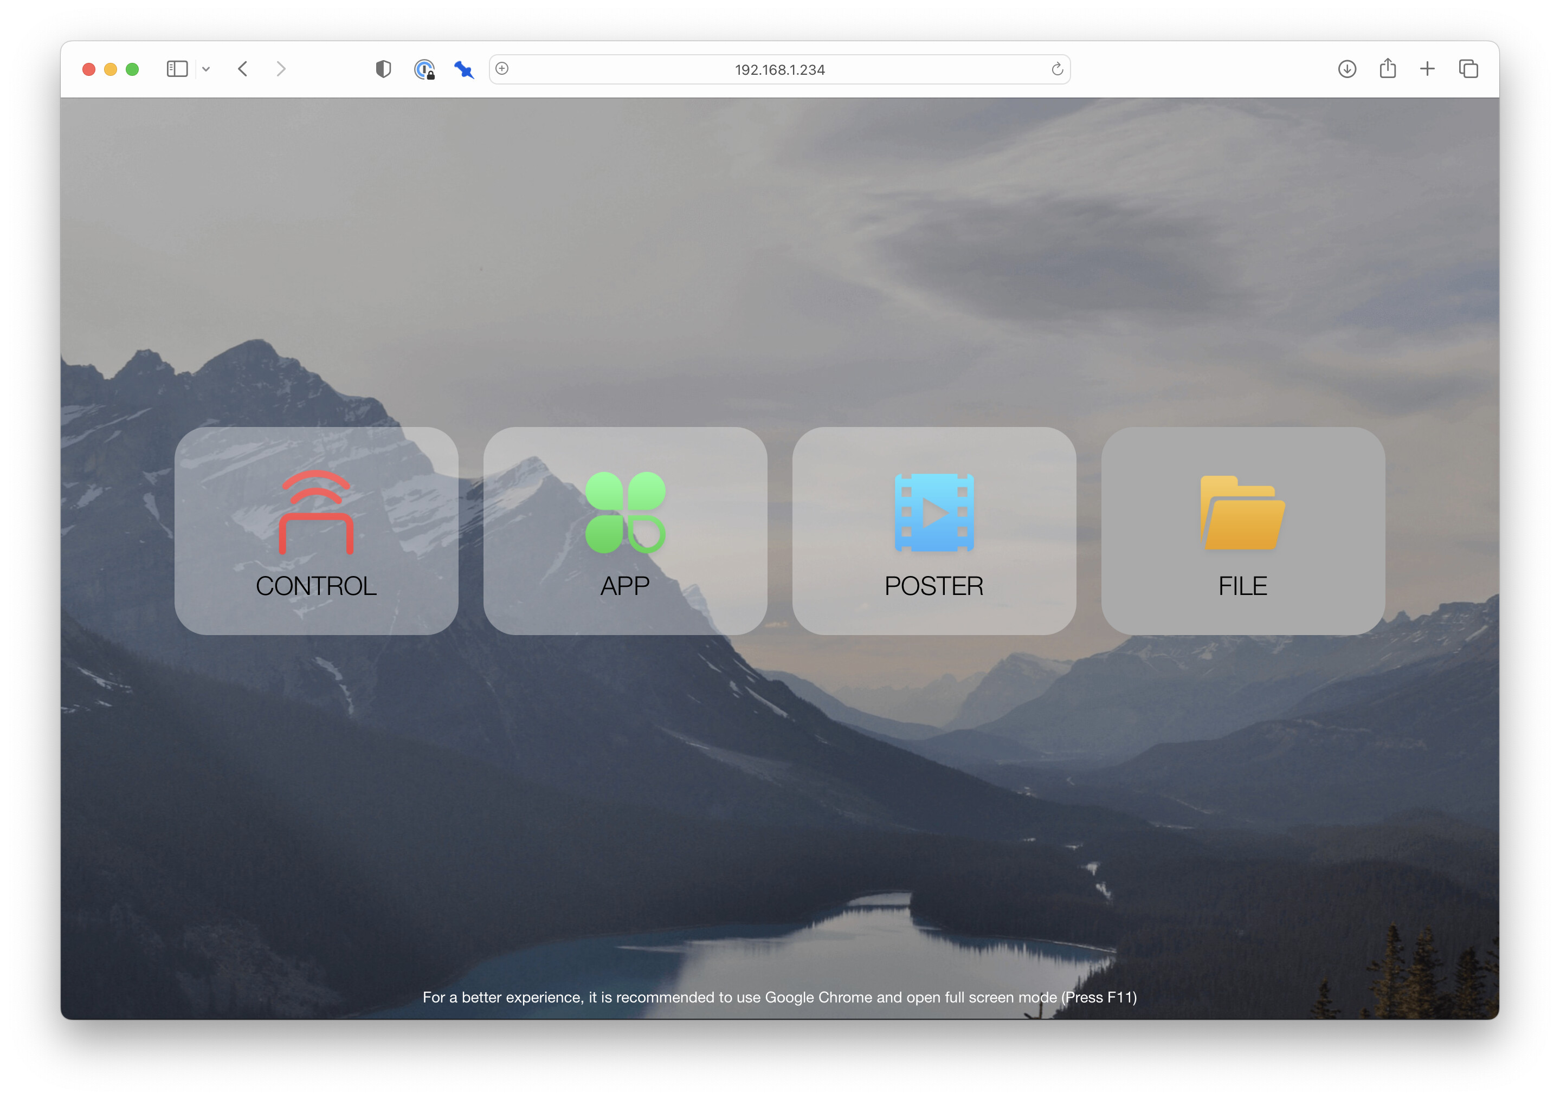
Task: Enter full screen with green button
Action: coord(132,69)
